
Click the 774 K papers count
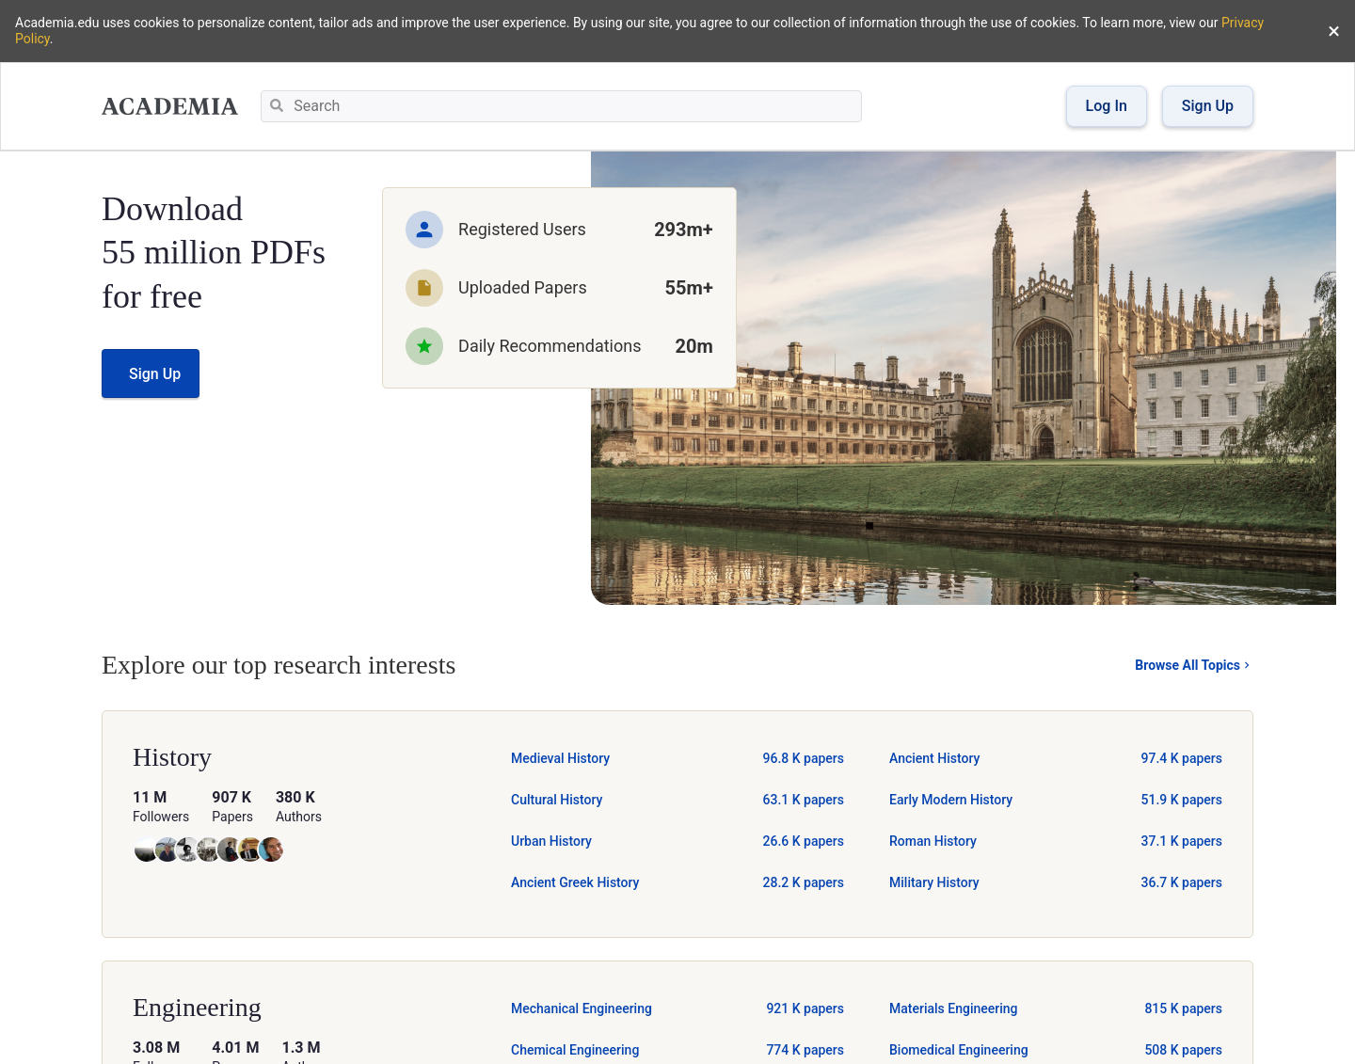(x=805, y=1050)
